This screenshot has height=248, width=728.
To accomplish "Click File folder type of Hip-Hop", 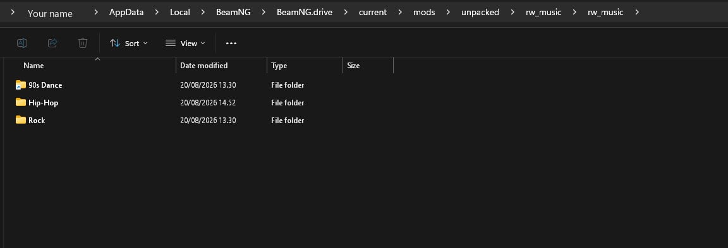I will pyautogui.click(x=288, y=103).
